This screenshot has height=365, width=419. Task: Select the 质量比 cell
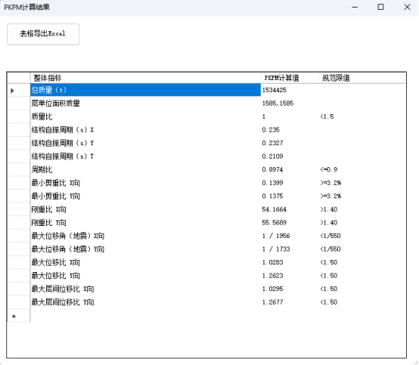pos(146,116)
